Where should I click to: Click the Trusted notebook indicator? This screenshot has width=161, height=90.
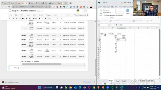[66, 15]
